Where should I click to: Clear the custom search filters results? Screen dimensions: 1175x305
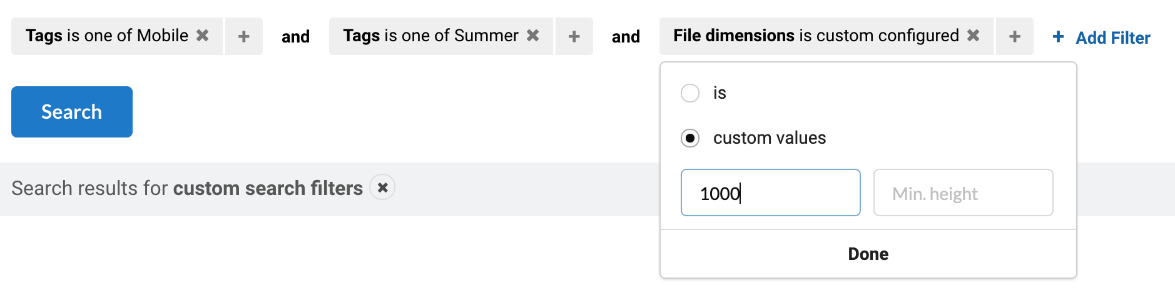click(382, 187)
